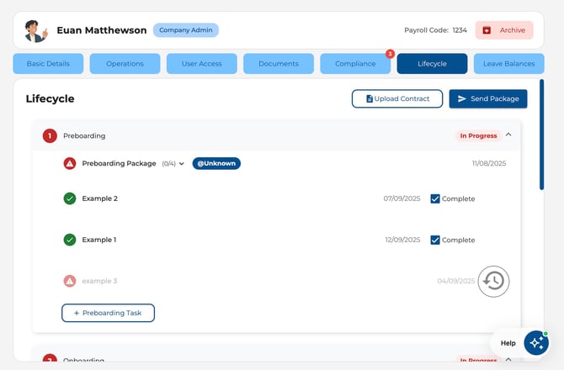Image resolution: width=564 pixels, height=370 pixels.
Task: Go to the User Access tab
Action: 202,64
